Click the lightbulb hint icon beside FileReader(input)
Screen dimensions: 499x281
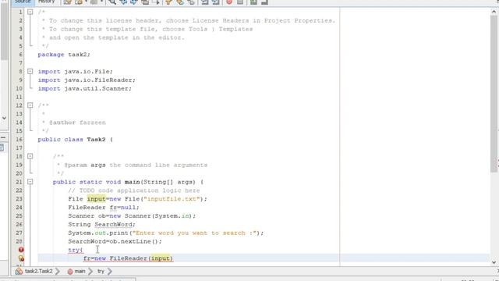point(21,258)
